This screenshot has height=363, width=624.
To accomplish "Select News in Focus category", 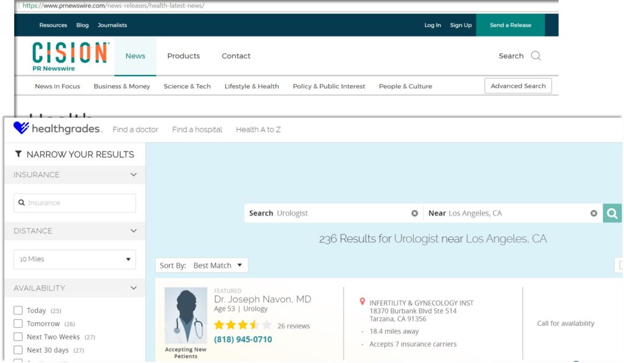I will [x=57, y=86].
